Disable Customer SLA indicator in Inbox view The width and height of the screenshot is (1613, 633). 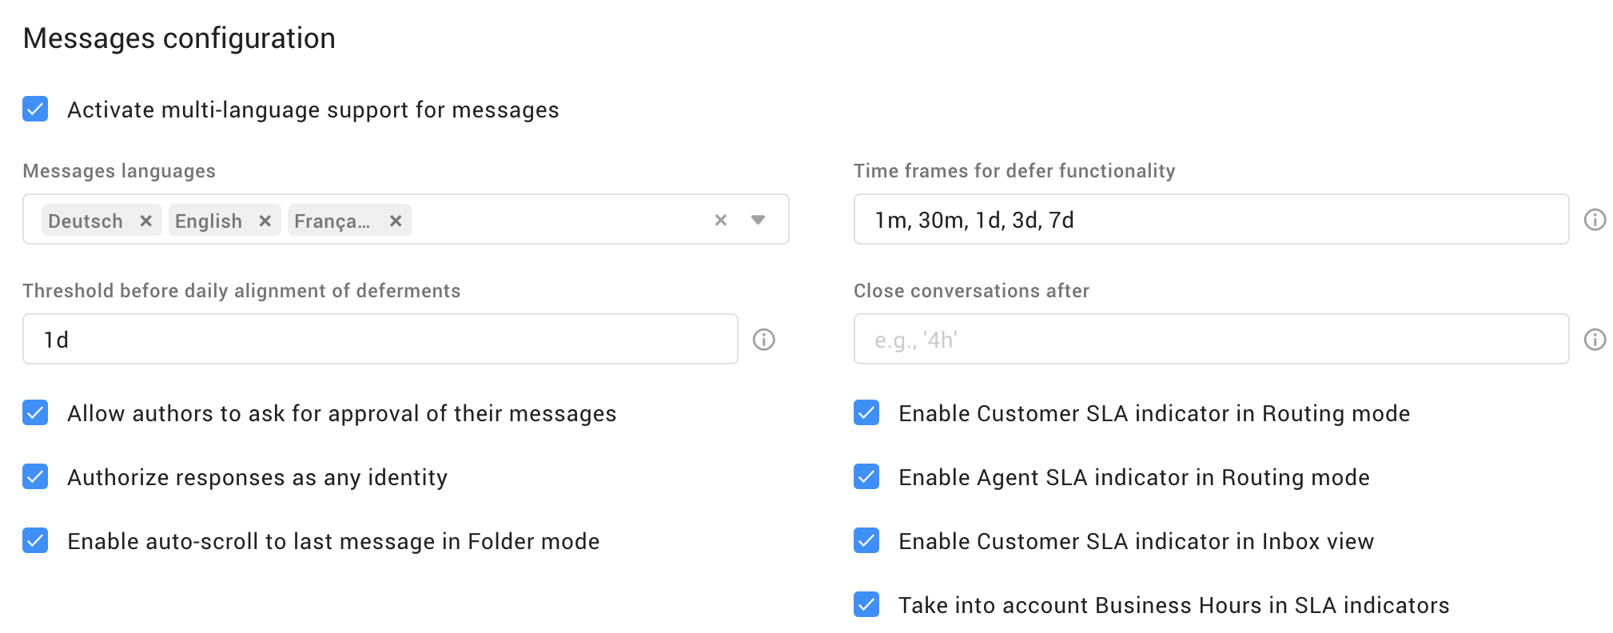866,540
